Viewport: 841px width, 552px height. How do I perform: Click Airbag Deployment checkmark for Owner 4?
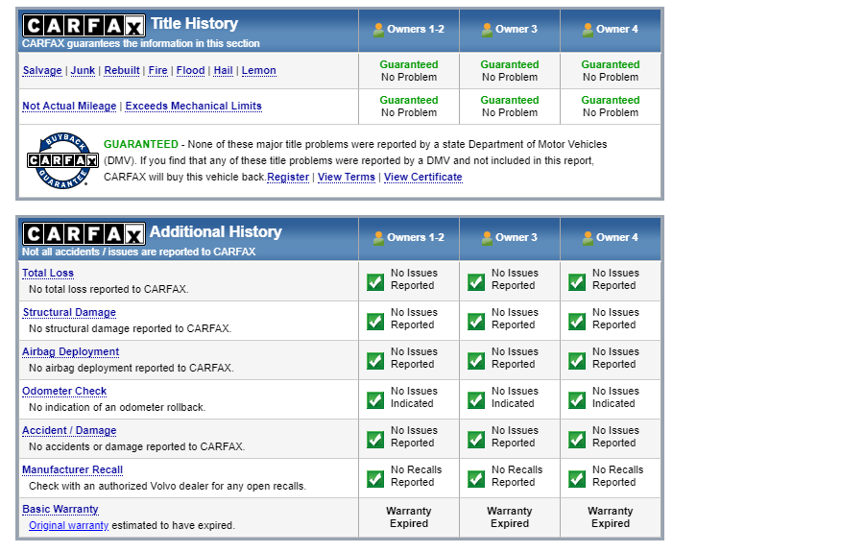577,361
